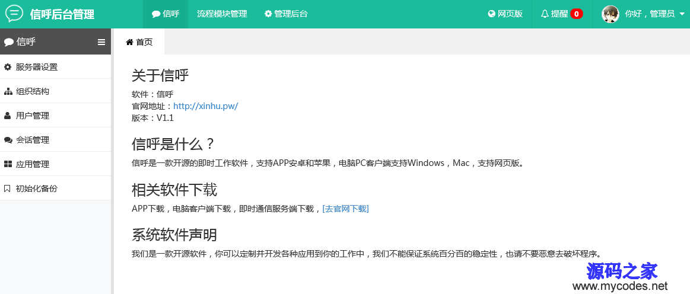Click the 信呼 chat bubble logo icon
Image resolution: width=690 pixels, height=294 pixels.
click(x=14, y=14)
